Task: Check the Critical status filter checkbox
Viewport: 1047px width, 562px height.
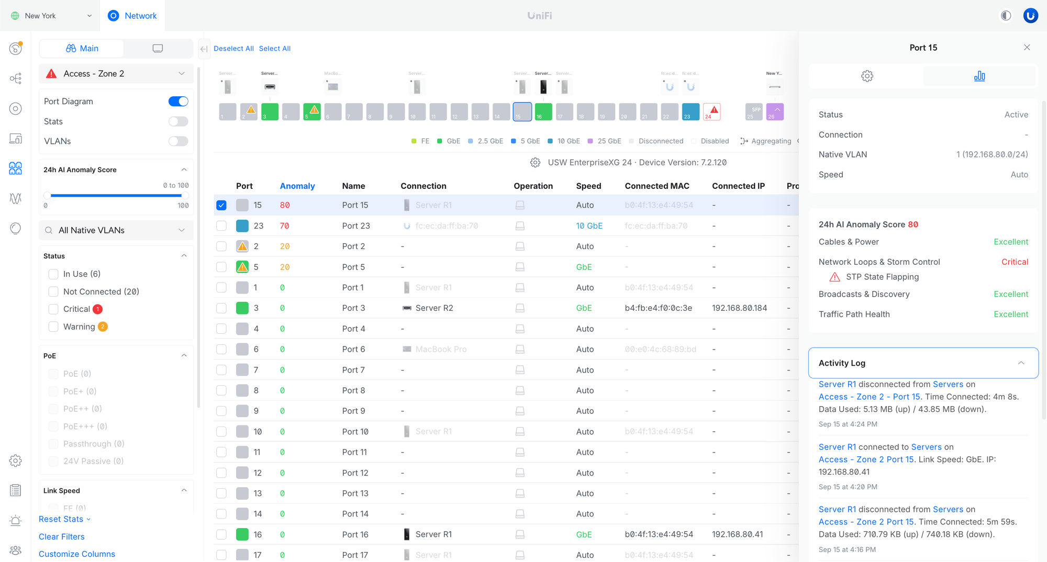Action: point(53,309)
